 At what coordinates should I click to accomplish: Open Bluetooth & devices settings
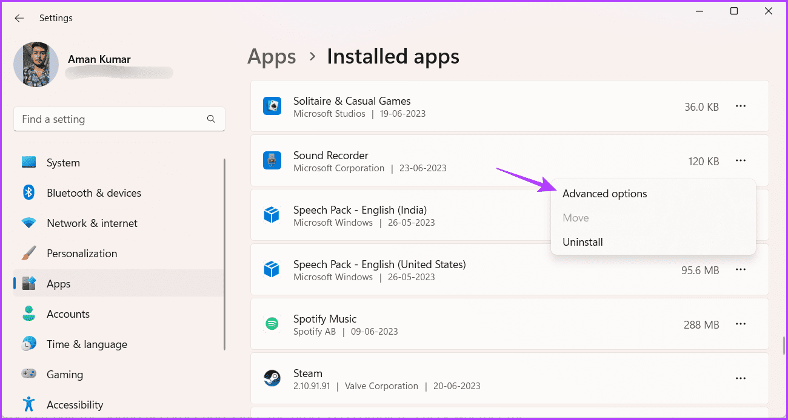[119, 193]
